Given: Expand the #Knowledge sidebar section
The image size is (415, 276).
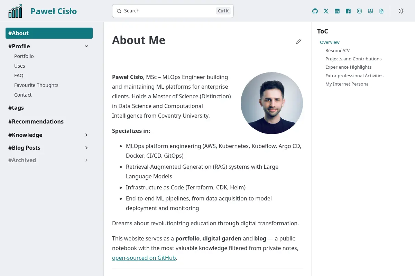Looking at the screenshot, I should coord(86,135).
